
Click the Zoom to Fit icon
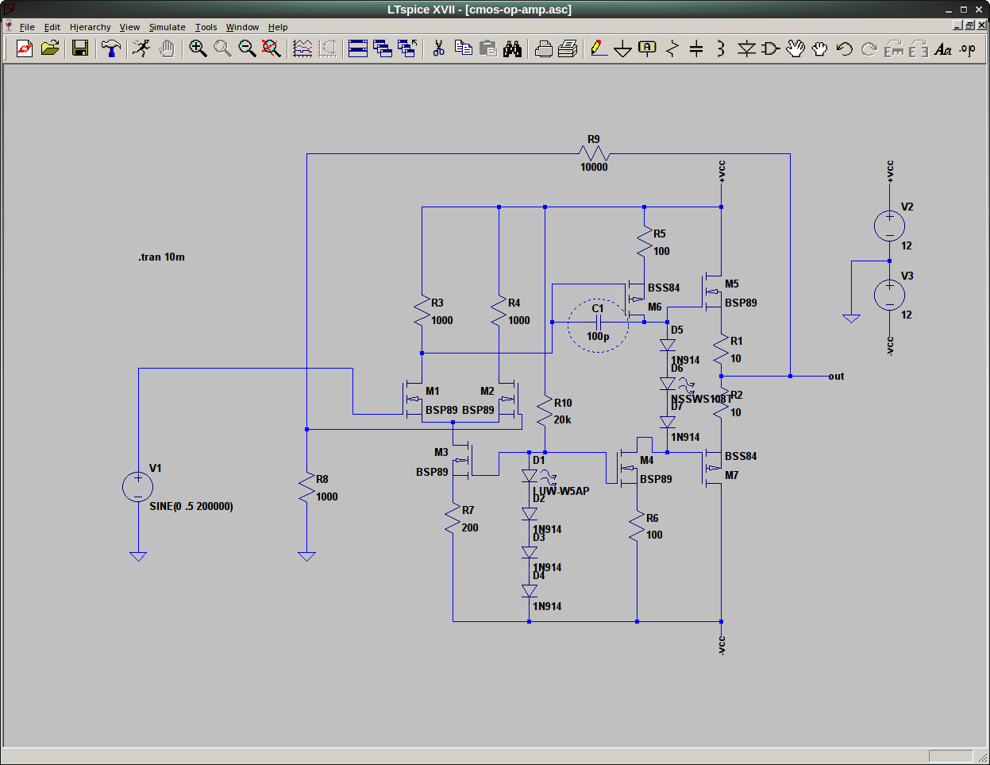tap(272, 48)
